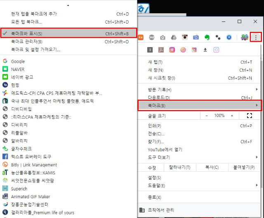Select 새 탭(T) menu item

click(x=200, y=62)
